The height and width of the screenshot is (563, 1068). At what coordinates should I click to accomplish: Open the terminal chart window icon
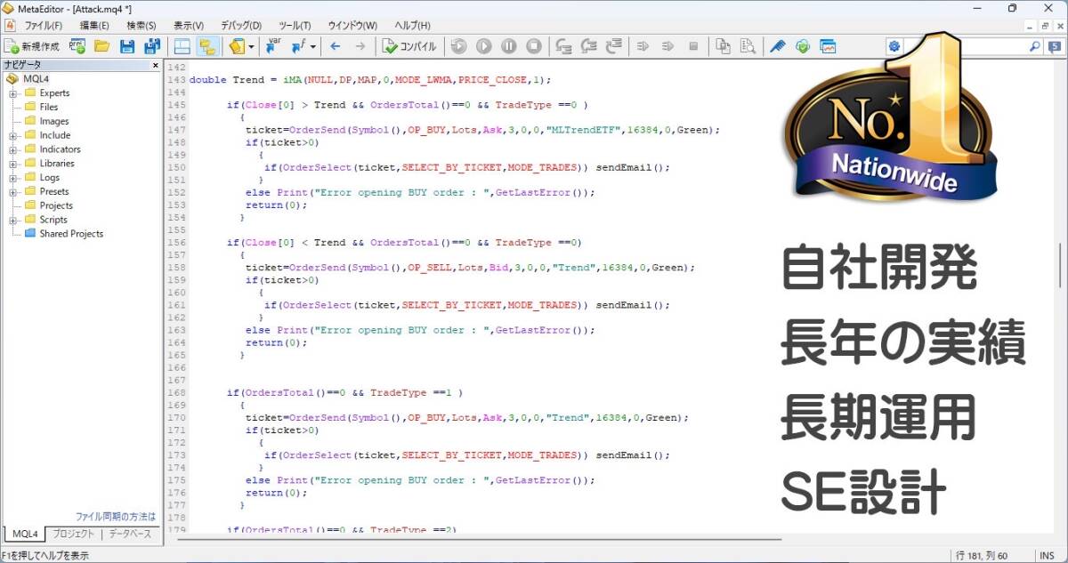(828, 46)
